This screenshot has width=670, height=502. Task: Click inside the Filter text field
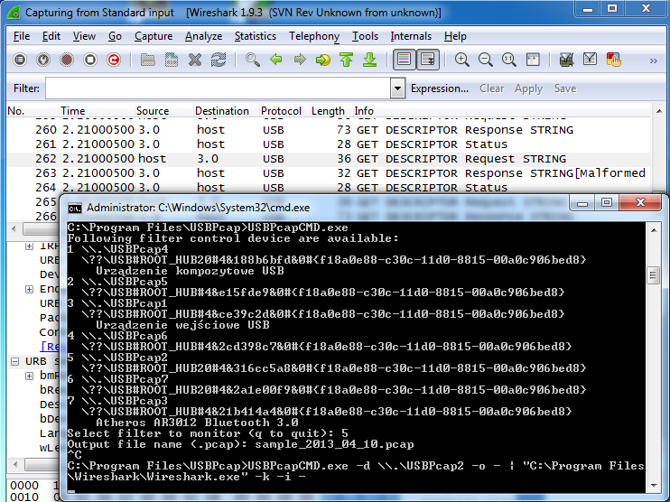click(217, 88)
